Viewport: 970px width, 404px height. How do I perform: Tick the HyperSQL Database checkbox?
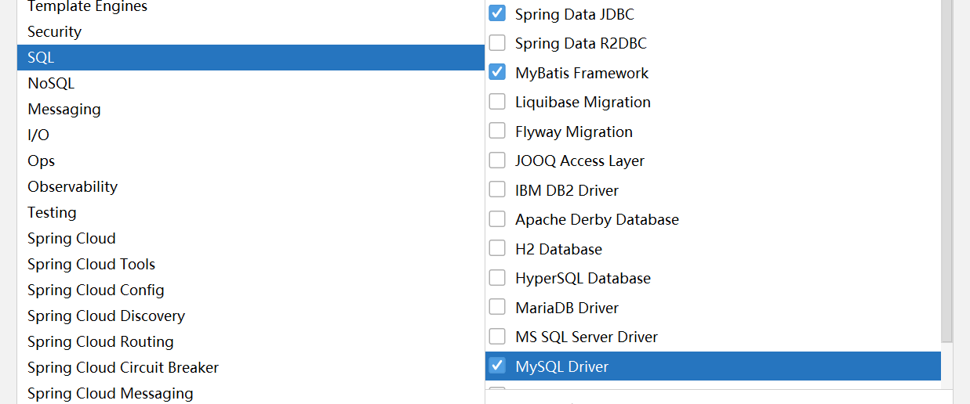[497, 278]
